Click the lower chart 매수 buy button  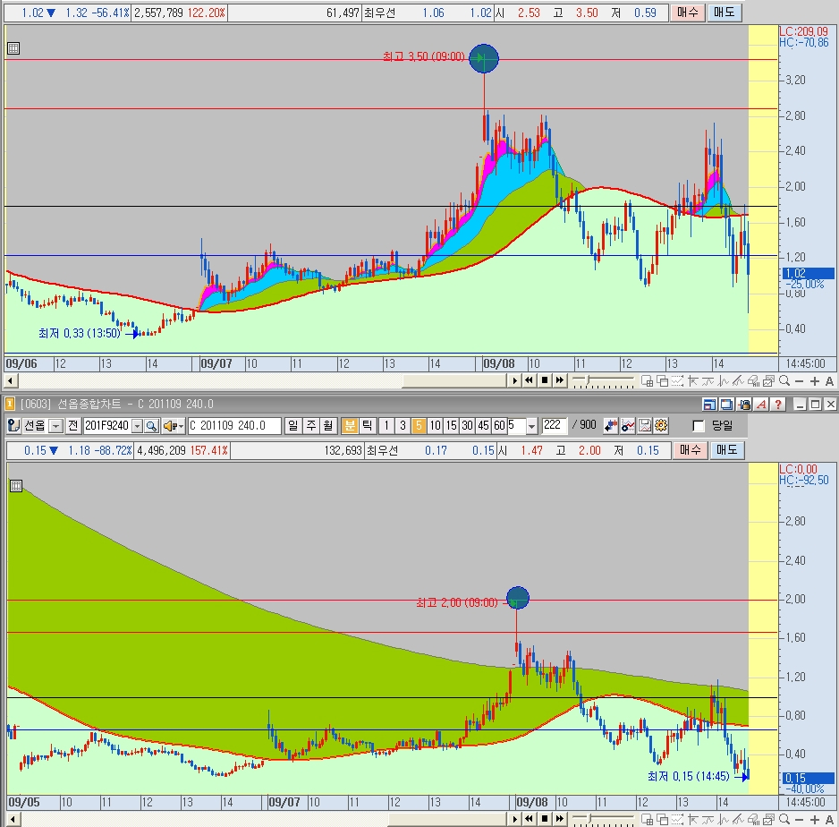point(689,450)
